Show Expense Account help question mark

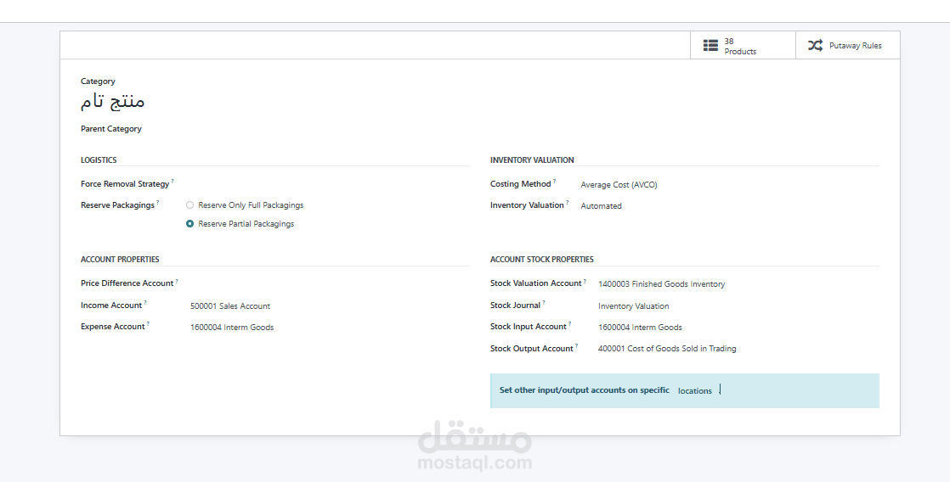coord(149,323)
